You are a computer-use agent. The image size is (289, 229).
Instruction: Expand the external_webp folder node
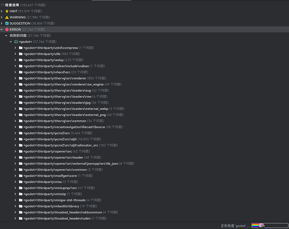15,109
